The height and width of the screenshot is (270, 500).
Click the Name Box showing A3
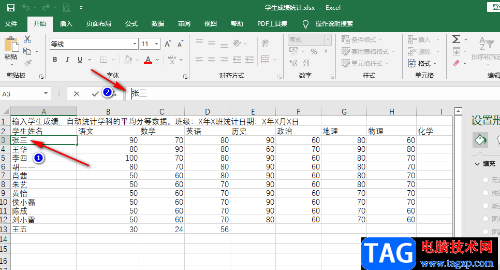click(22, 94)
